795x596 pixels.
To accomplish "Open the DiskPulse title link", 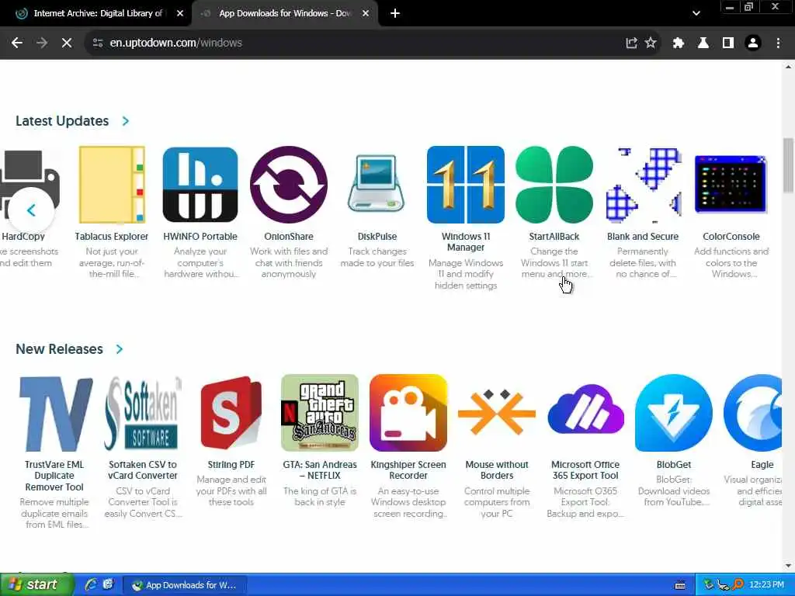I will [x=377, y=237].
